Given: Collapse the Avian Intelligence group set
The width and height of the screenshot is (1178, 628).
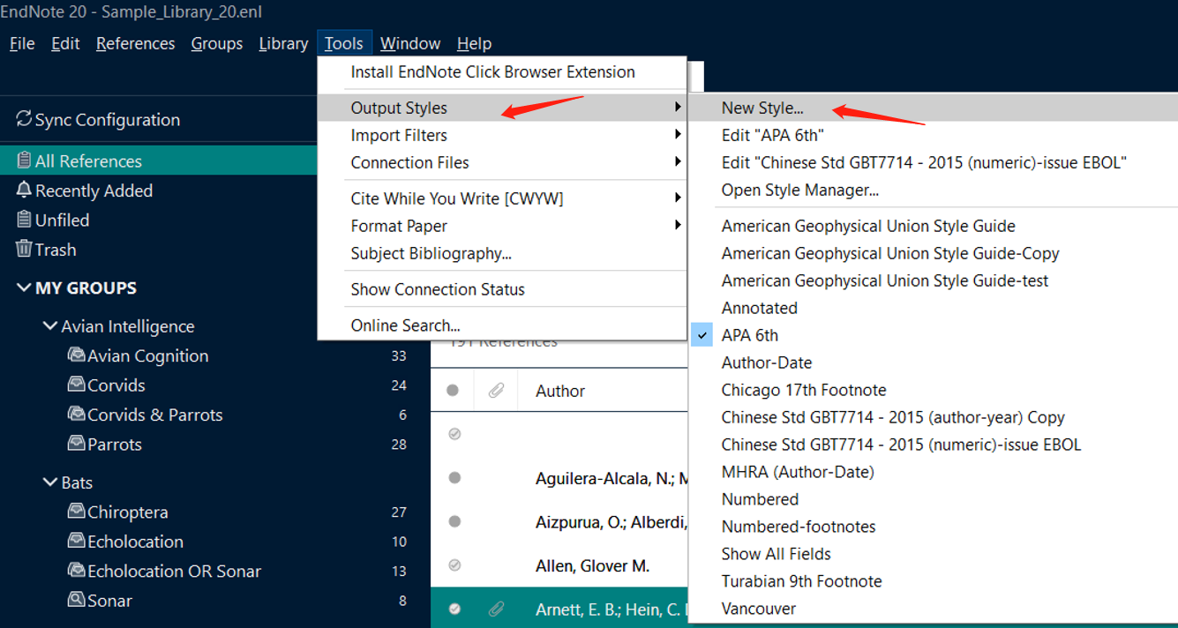Looking at the screenshot, I should [x=50, y=326].
